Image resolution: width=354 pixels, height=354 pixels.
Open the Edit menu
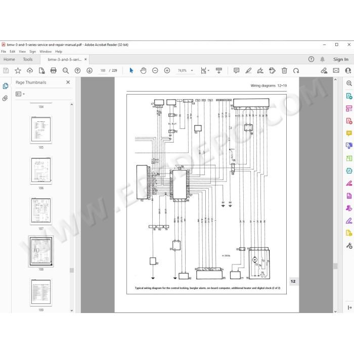point(13,52)
